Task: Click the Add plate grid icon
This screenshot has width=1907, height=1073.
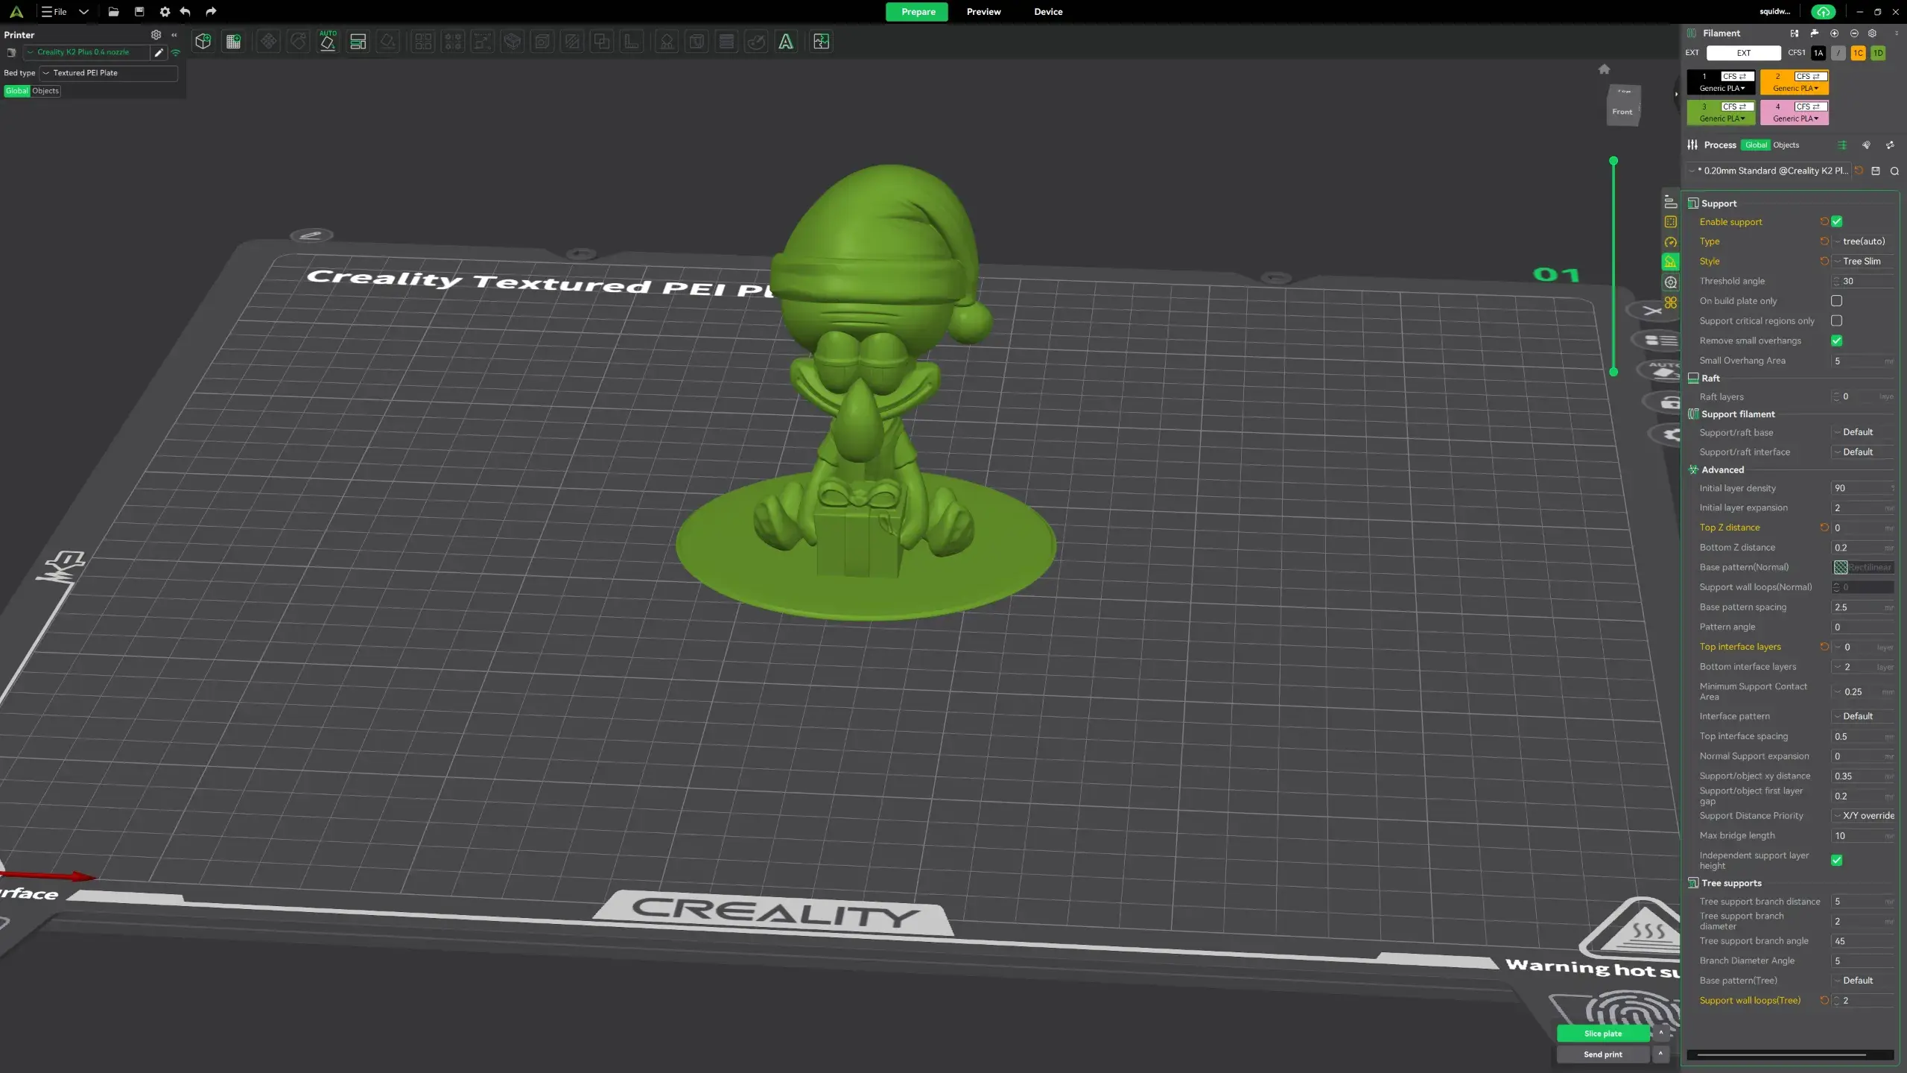Action: (233, 42)
